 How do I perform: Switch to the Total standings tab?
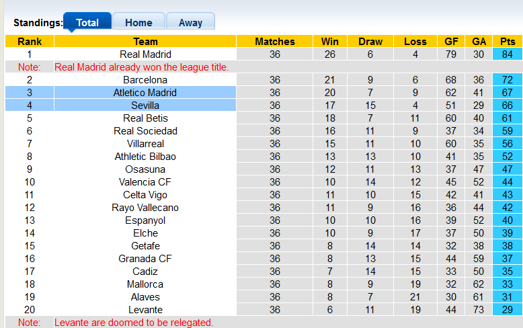[87, 22]
